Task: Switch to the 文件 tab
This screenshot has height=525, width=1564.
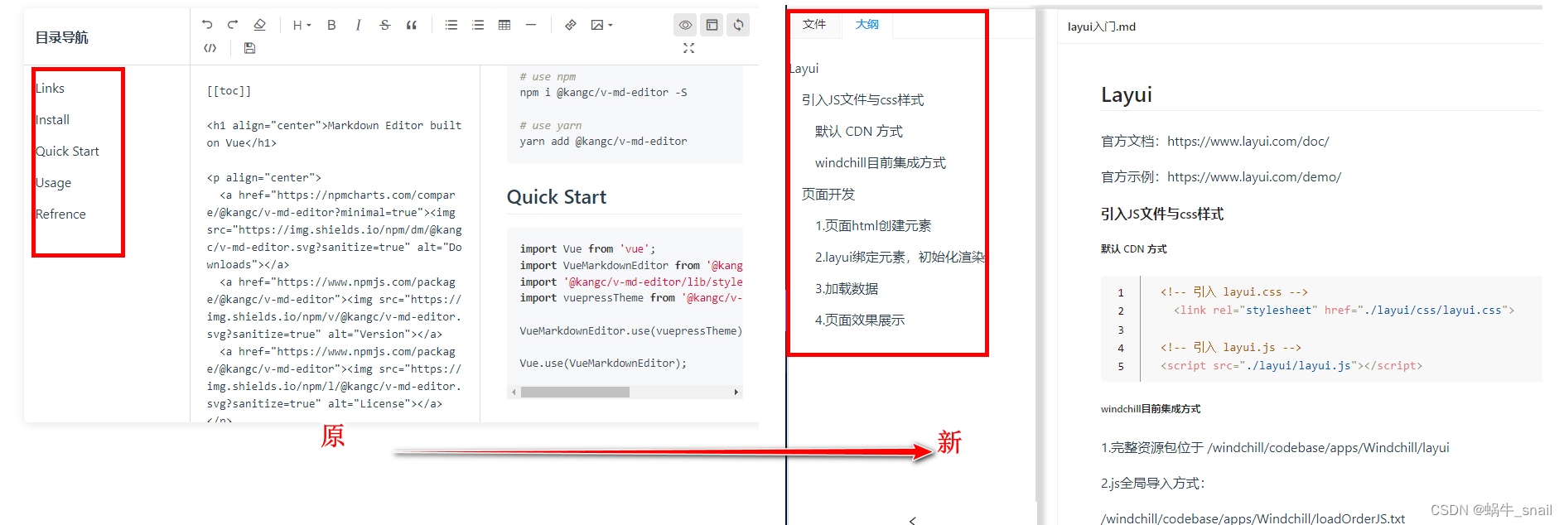Action: (814, 24)
